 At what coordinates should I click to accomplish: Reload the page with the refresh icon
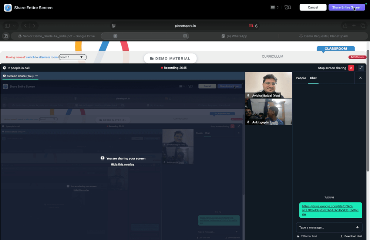pyautogui.click(x=256, y=26)
